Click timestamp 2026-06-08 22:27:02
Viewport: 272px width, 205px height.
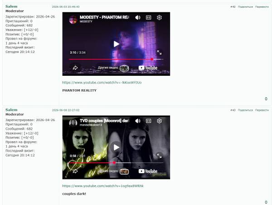pos(66,110)
